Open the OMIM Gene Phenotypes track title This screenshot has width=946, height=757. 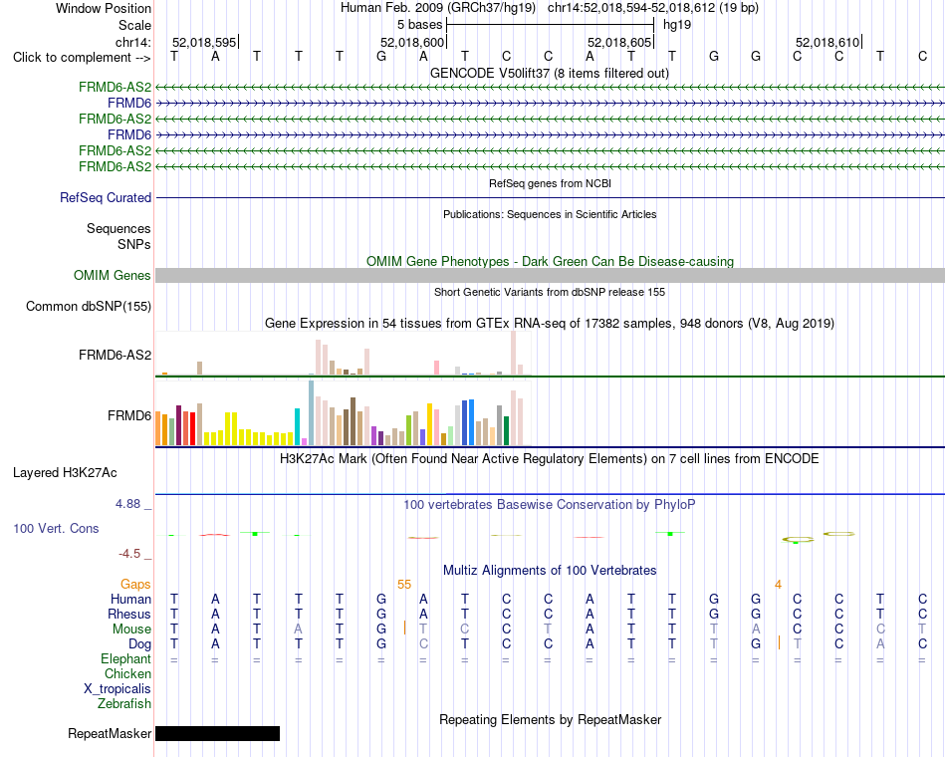(550, 261)
